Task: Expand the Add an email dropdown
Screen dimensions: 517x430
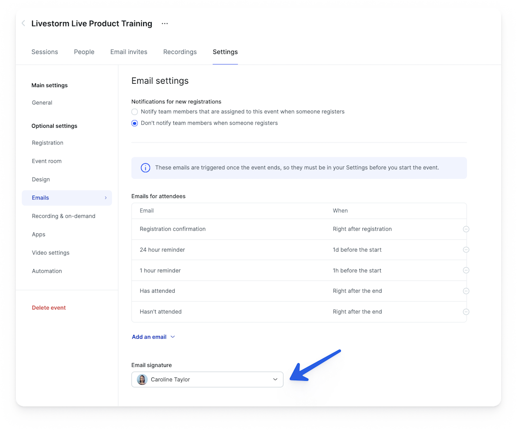Action: 153,337
